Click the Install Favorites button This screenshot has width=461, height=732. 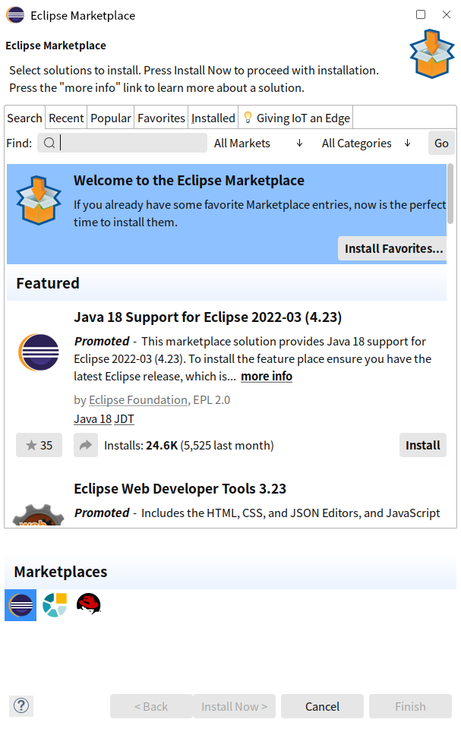(x=393, y=248)
